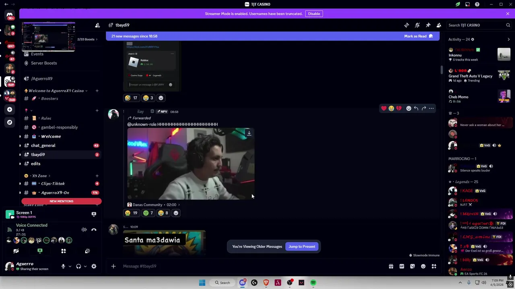
Task: Add reaction on hovered message toolbar
Action: point(409,108)
